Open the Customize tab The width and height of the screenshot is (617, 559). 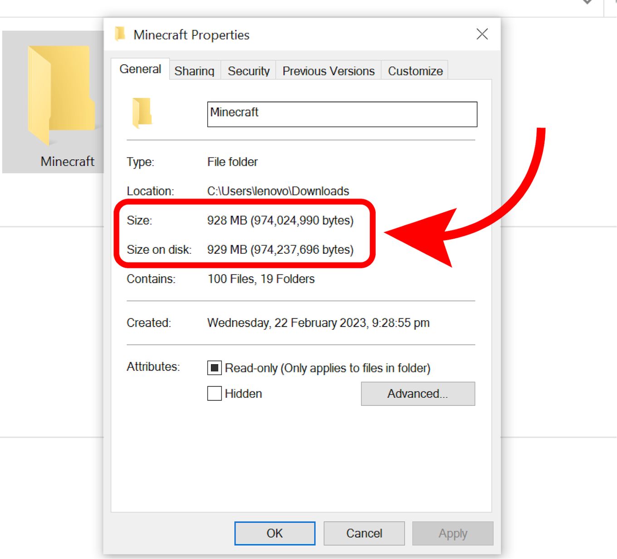pyautogui.click(x=415, y=71)
